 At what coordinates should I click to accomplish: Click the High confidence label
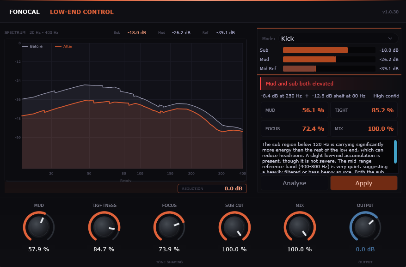386,96
